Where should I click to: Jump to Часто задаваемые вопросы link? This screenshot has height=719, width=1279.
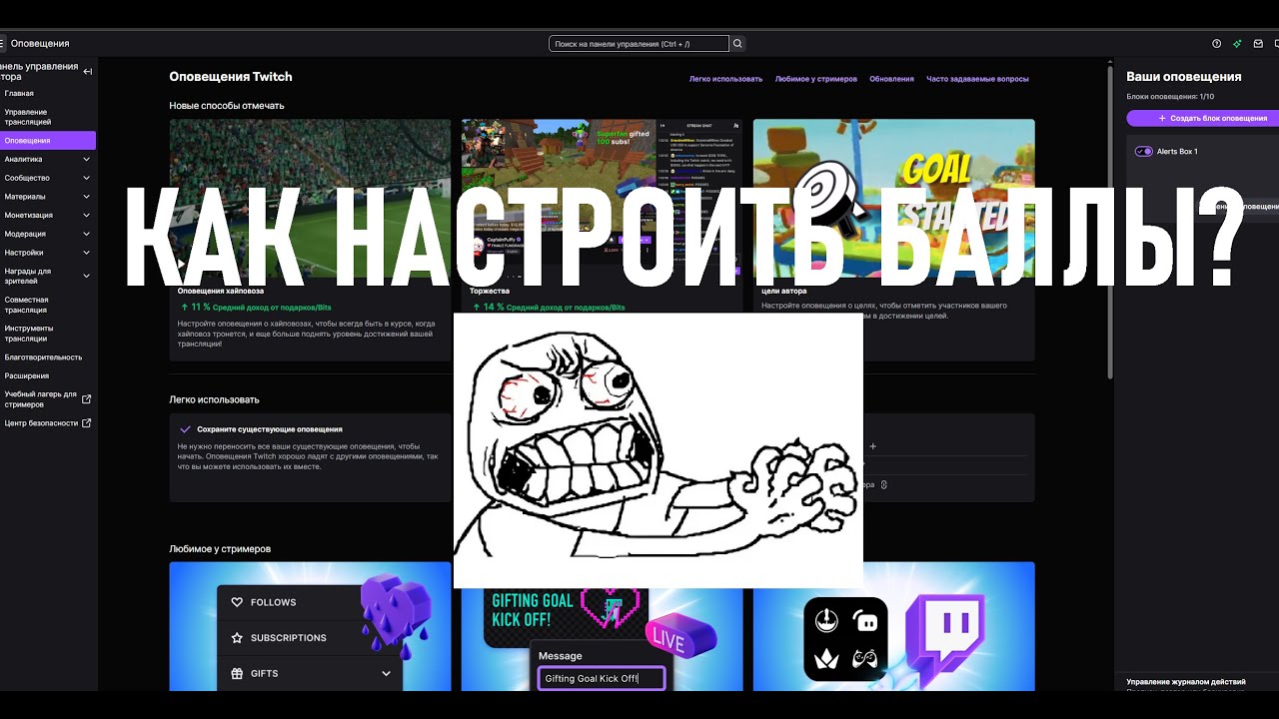click(977, 79)
